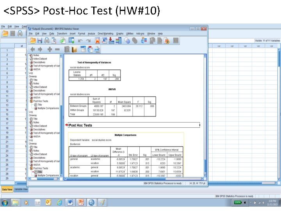Click the Expand plus icon
The height and width of the screenshot is (211, 281).
[x=50, y=49]
